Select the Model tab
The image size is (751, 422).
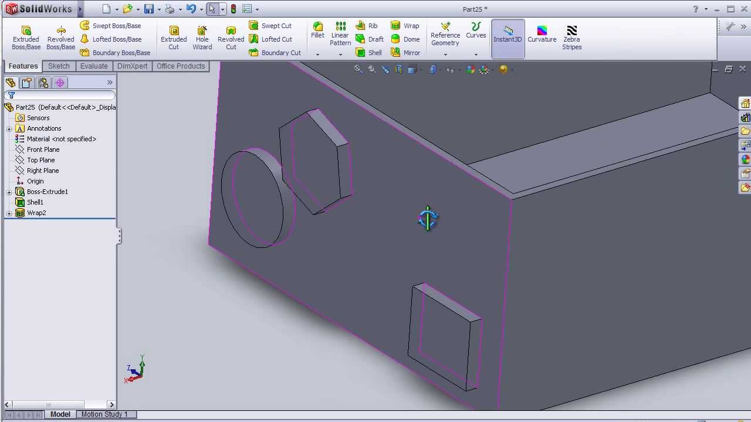pos(60,414)
